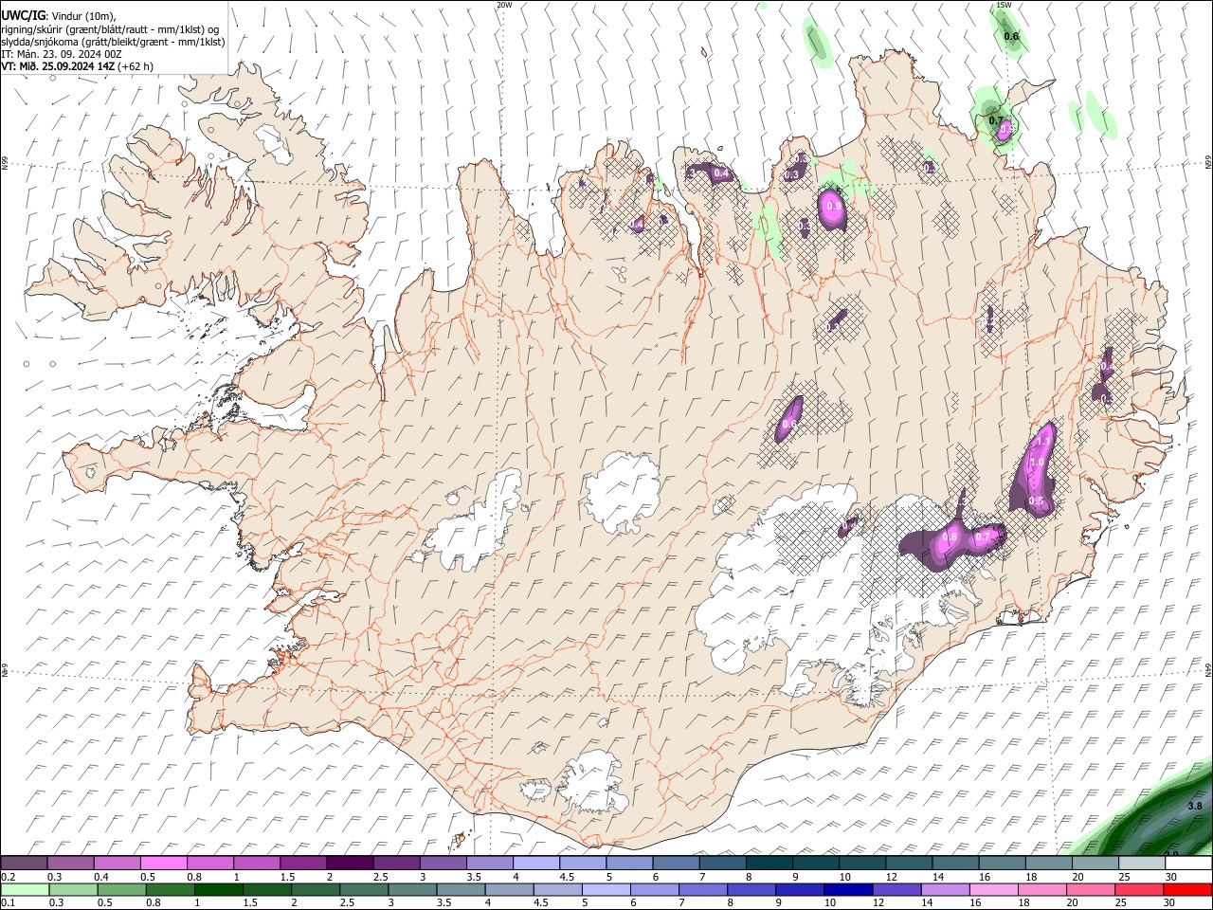The image size is (1213, 910).
Task: Click the UWC/IG title text
Action: pos(23,16)
